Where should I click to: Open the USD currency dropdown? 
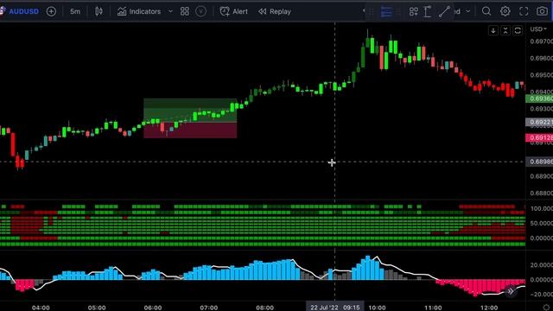pos(538,29)
